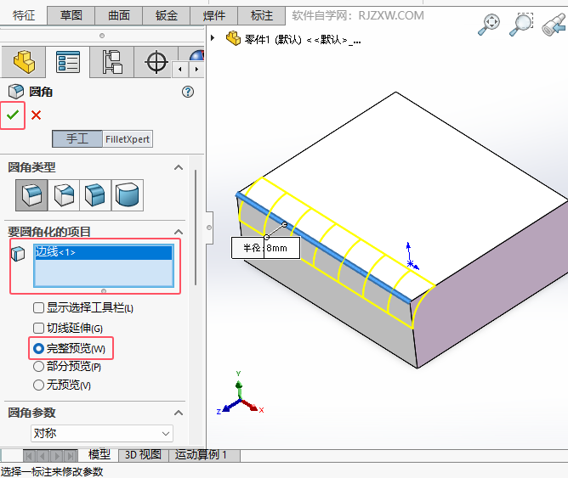Click the fillet feature icon in header
Screen dimensions: 568x478
tap(16, 92)
